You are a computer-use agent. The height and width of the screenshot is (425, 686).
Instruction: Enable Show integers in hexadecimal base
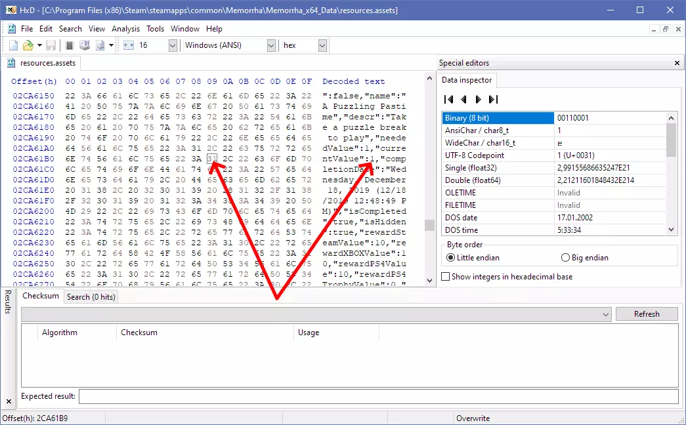click(x=445, y=277)
